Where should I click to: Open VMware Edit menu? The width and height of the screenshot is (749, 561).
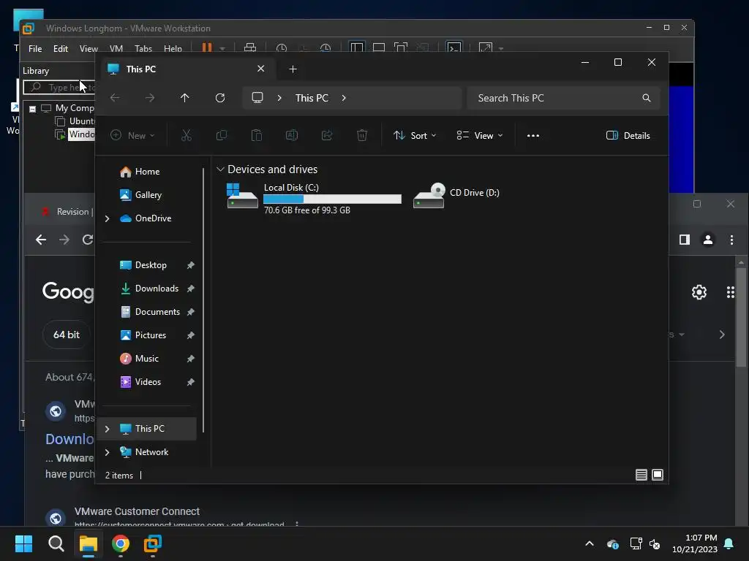(60, 49)
